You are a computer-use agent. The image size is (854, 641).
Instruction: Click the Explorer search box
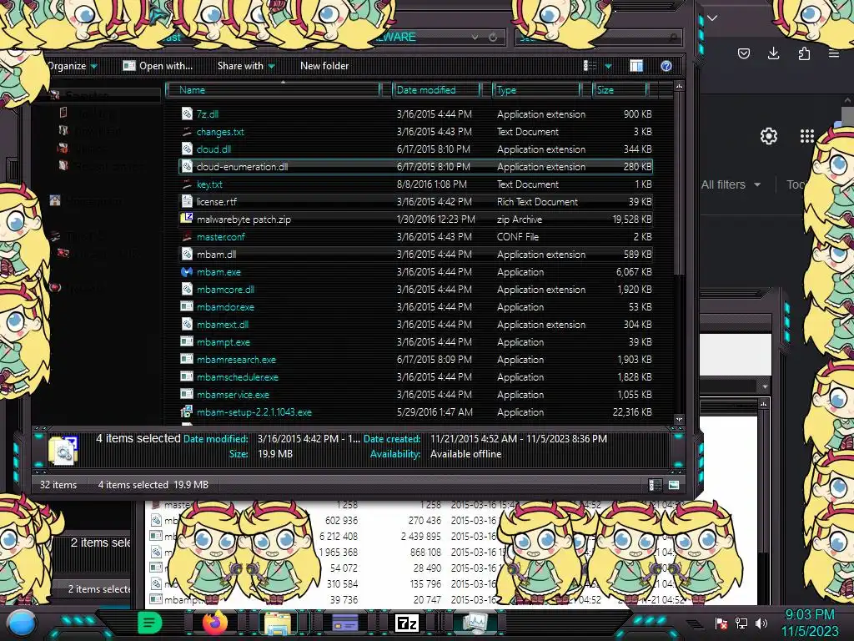pos(599,37)
